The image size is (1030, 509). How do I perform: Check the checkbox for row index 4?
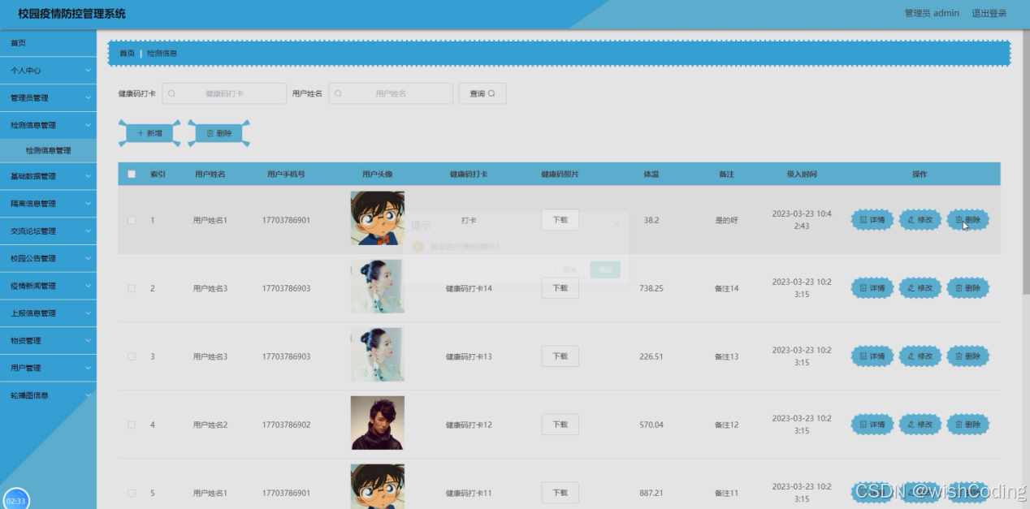[x=132, y=425]
